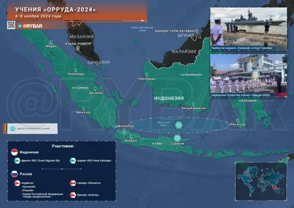The width and height of the screenshot is (294, 208).
Task: Click the Kuala Lumpur capital marker
Action: click(78, 48)
